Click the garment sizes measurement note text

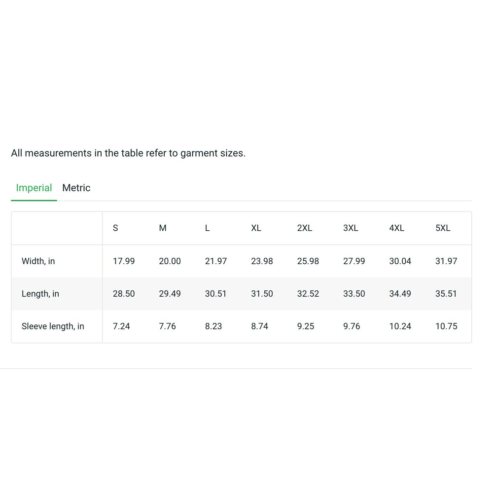[x=128, y=153]
